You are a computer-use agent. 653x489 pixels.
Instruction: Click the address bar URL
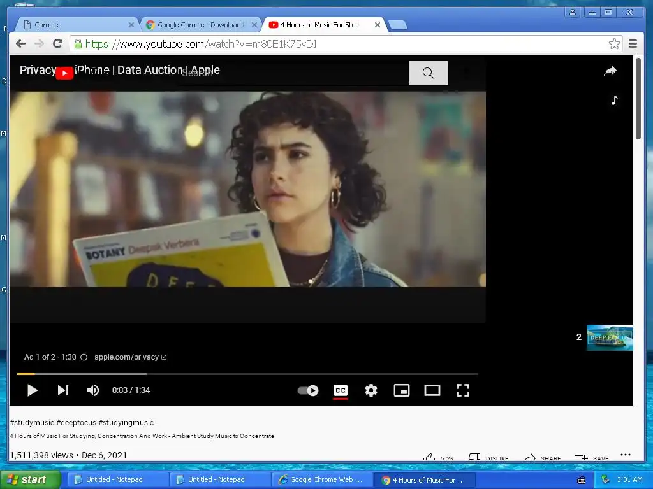click(201, 44)
